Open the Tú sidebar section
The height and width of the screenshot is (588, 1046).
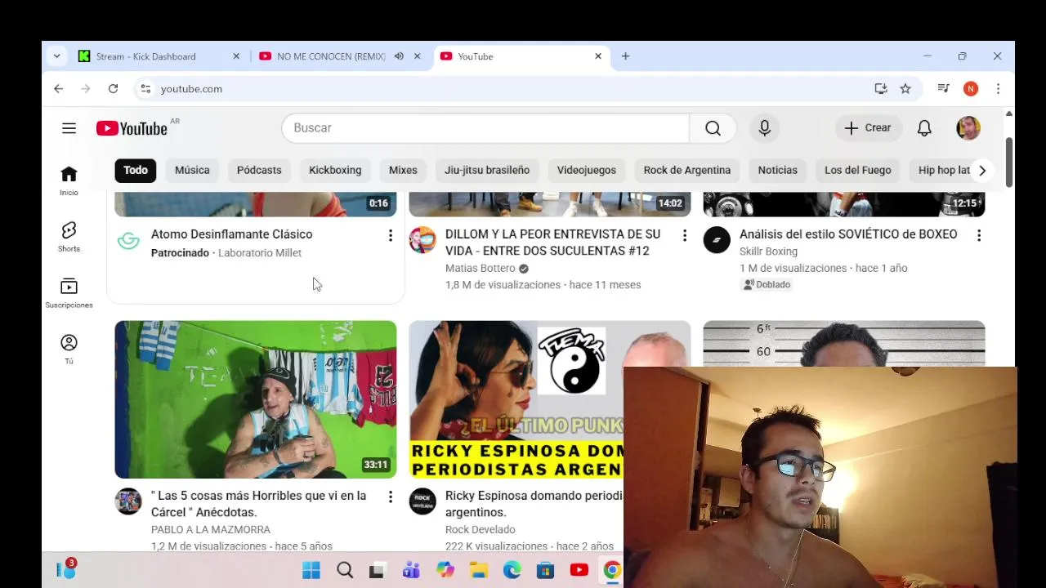pyautogui.click(x=69, y=350)
